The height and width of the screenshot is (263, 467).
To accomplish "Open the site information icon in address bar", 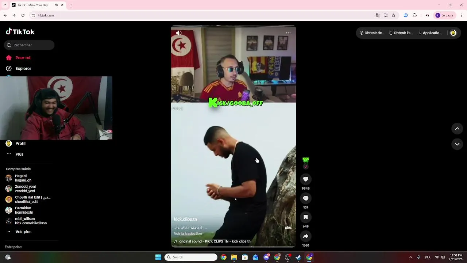I will [33, 15].
